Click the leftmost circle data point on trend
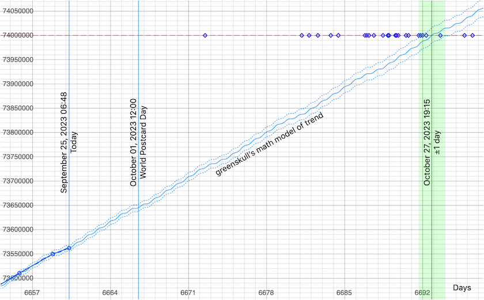 [x=19, y=273]
